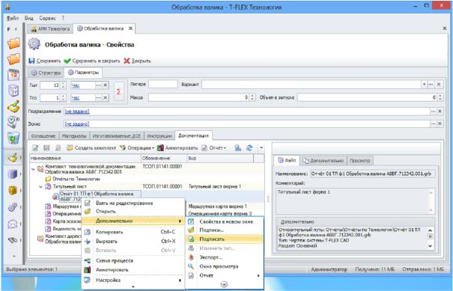Click the Подразделение не задано link

77,111
